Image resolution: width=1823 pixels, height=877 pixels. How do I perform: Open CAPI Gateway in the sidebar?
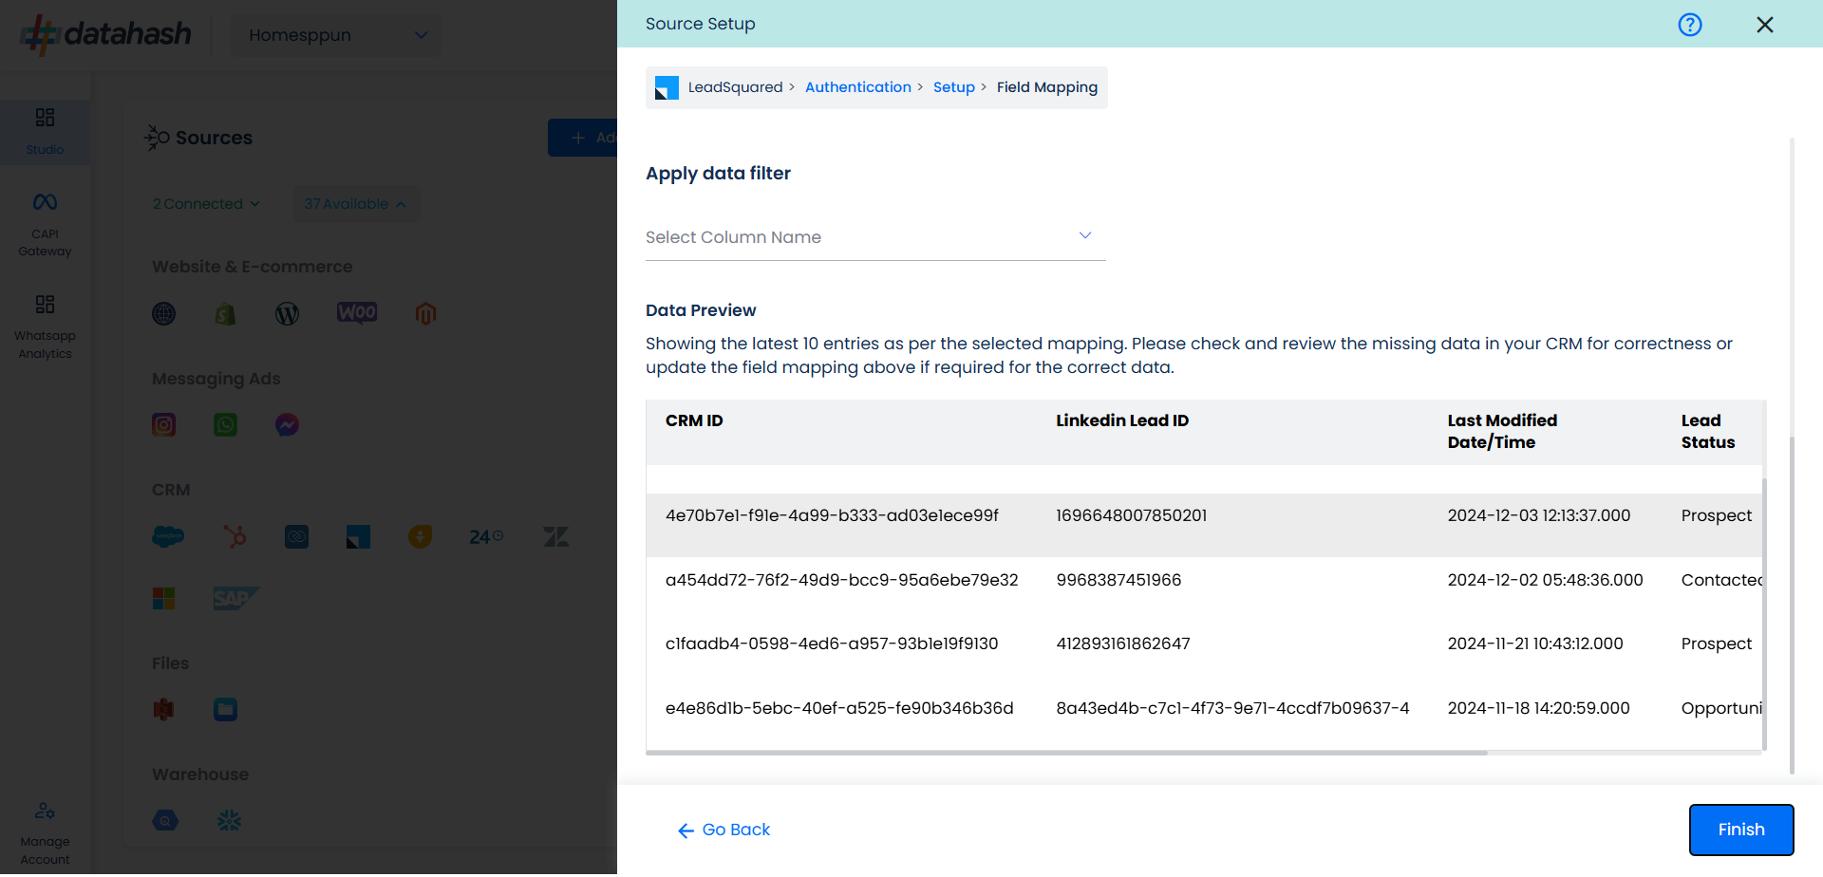[45, 226]
